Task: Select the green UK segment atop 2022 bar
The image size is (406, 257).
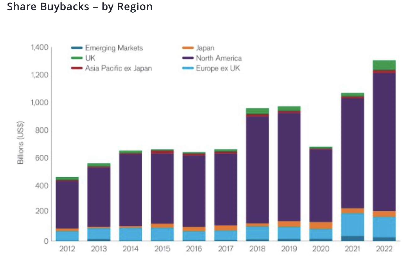Action: coord(384,65)
